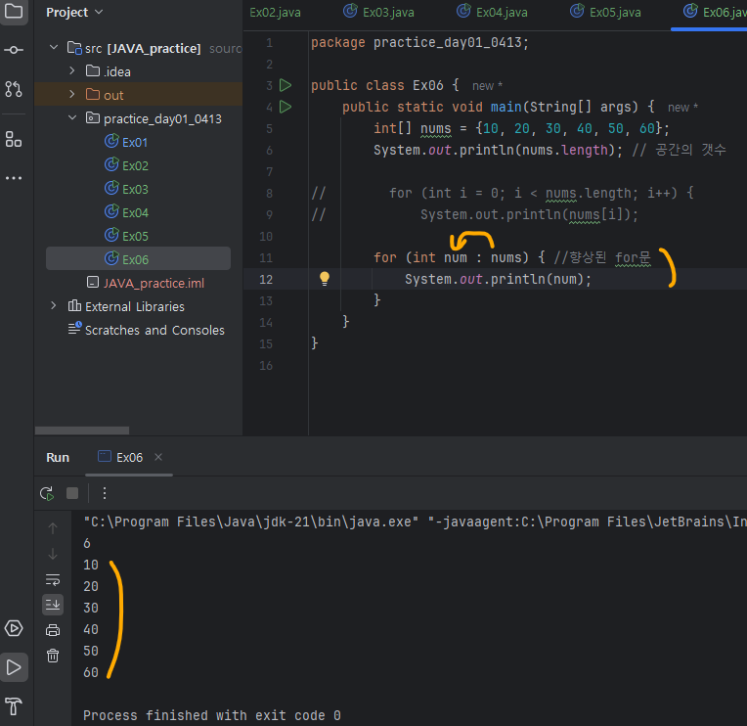Viewport: 747px width, 726px height.
Task: Click the java.exe command line in console
Action: [415, 522]
